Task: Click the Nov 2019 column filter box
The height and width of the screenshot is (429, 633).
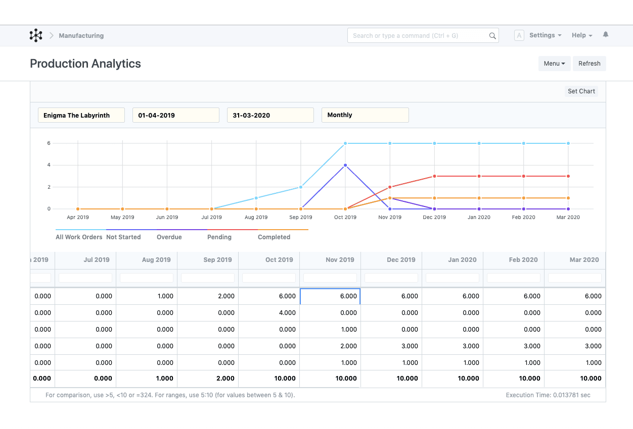Action: [x=330, y=278]
